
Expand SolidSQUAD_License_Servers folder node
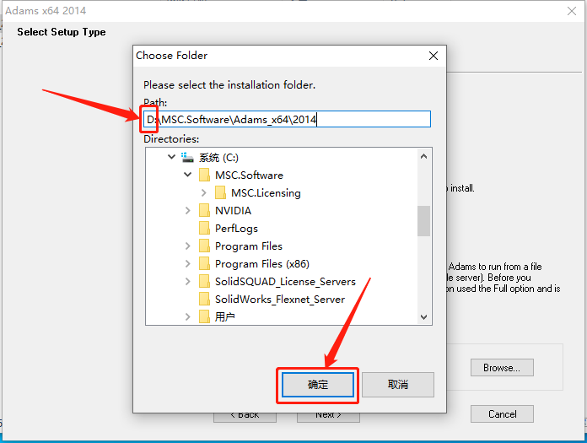187,281
